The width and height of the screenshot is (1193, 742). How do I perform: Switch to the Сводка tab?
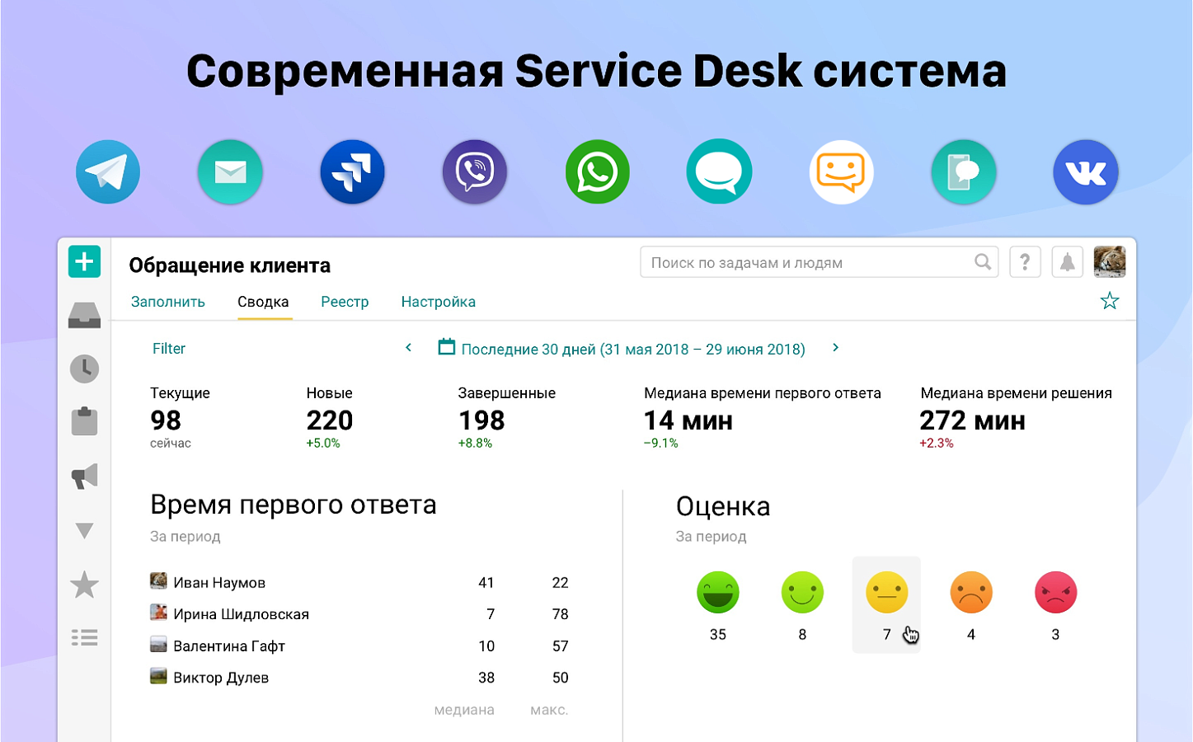pos(263,302)
